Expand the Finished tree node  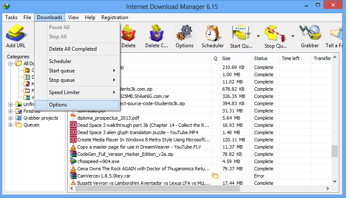[x=10, y=111]
